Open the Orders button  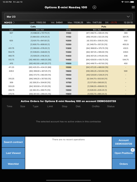124,164
